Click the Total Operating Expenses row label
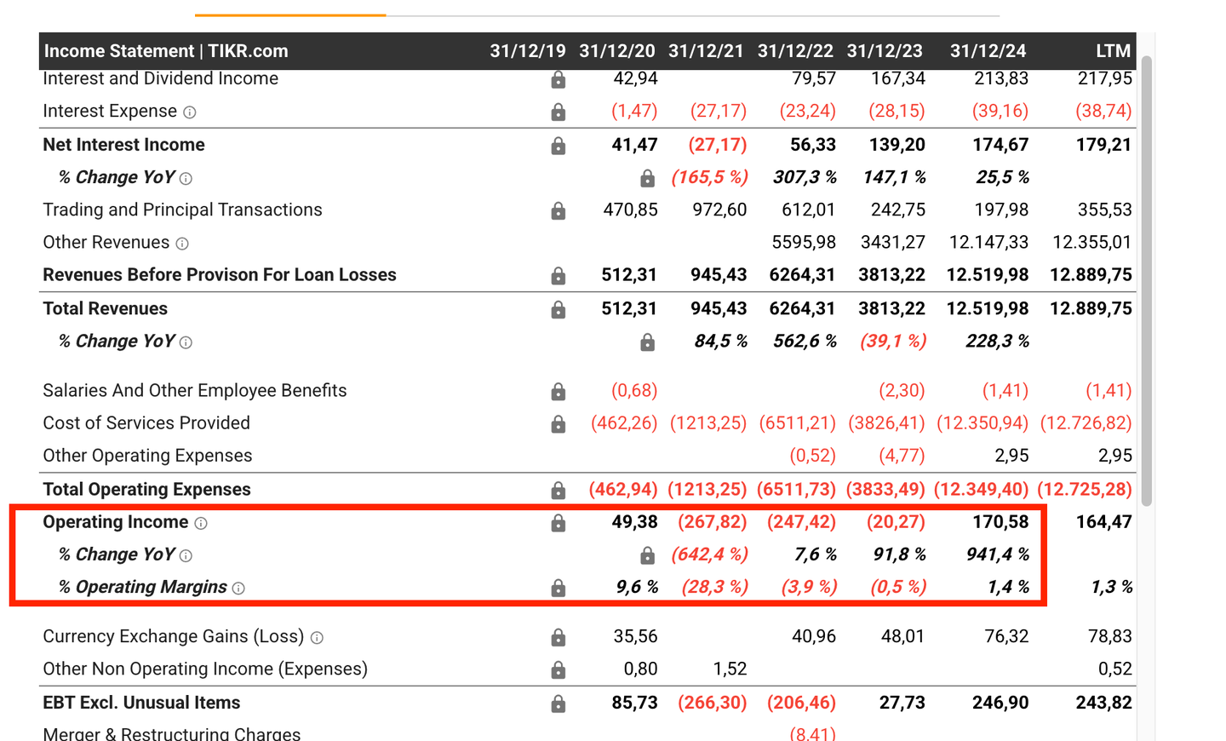 click(x=146, y=490)
